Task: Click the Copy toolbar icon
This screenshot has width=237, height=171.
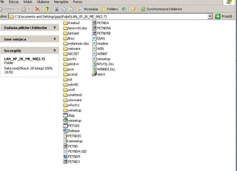Action: (64, 9)
